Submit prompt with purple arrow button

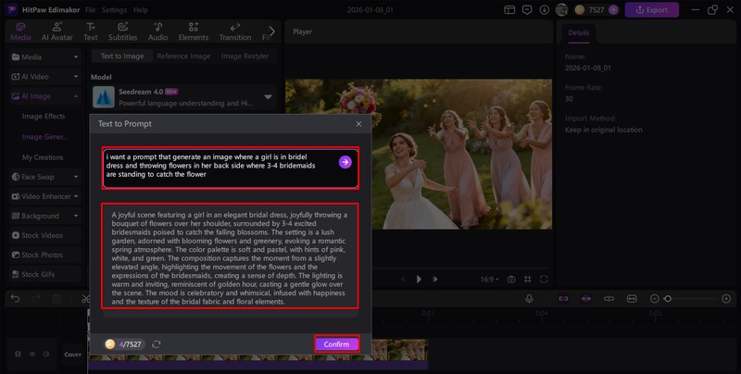(x=345, y=162)
